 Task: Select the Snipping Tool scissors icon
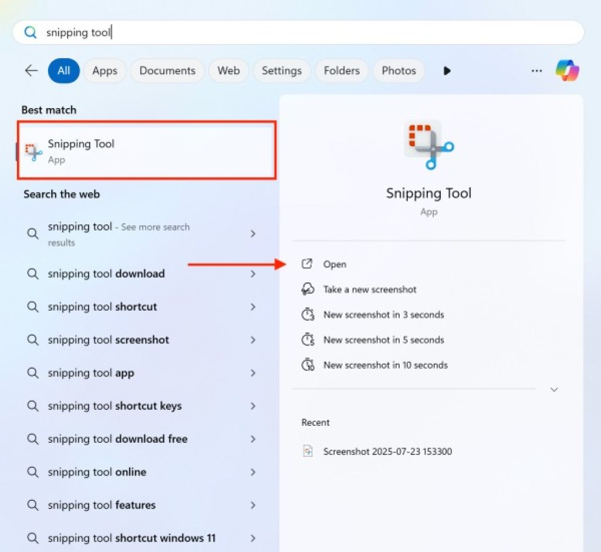coord(32,150)
